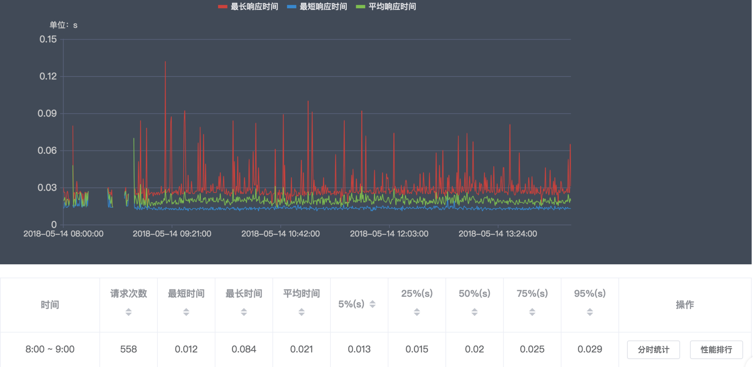Screen dimensions: 753x367
Task: Click the green 平均响应时间 legend swatch
Action: pos(360,7)
